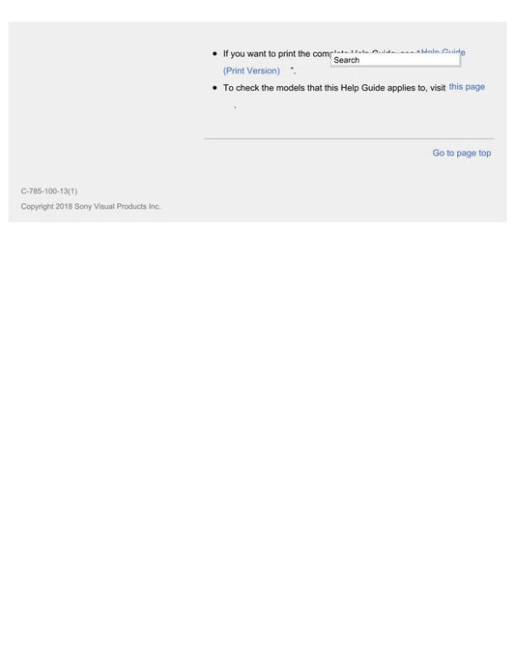Return to top with the page top link

point(462,153)
